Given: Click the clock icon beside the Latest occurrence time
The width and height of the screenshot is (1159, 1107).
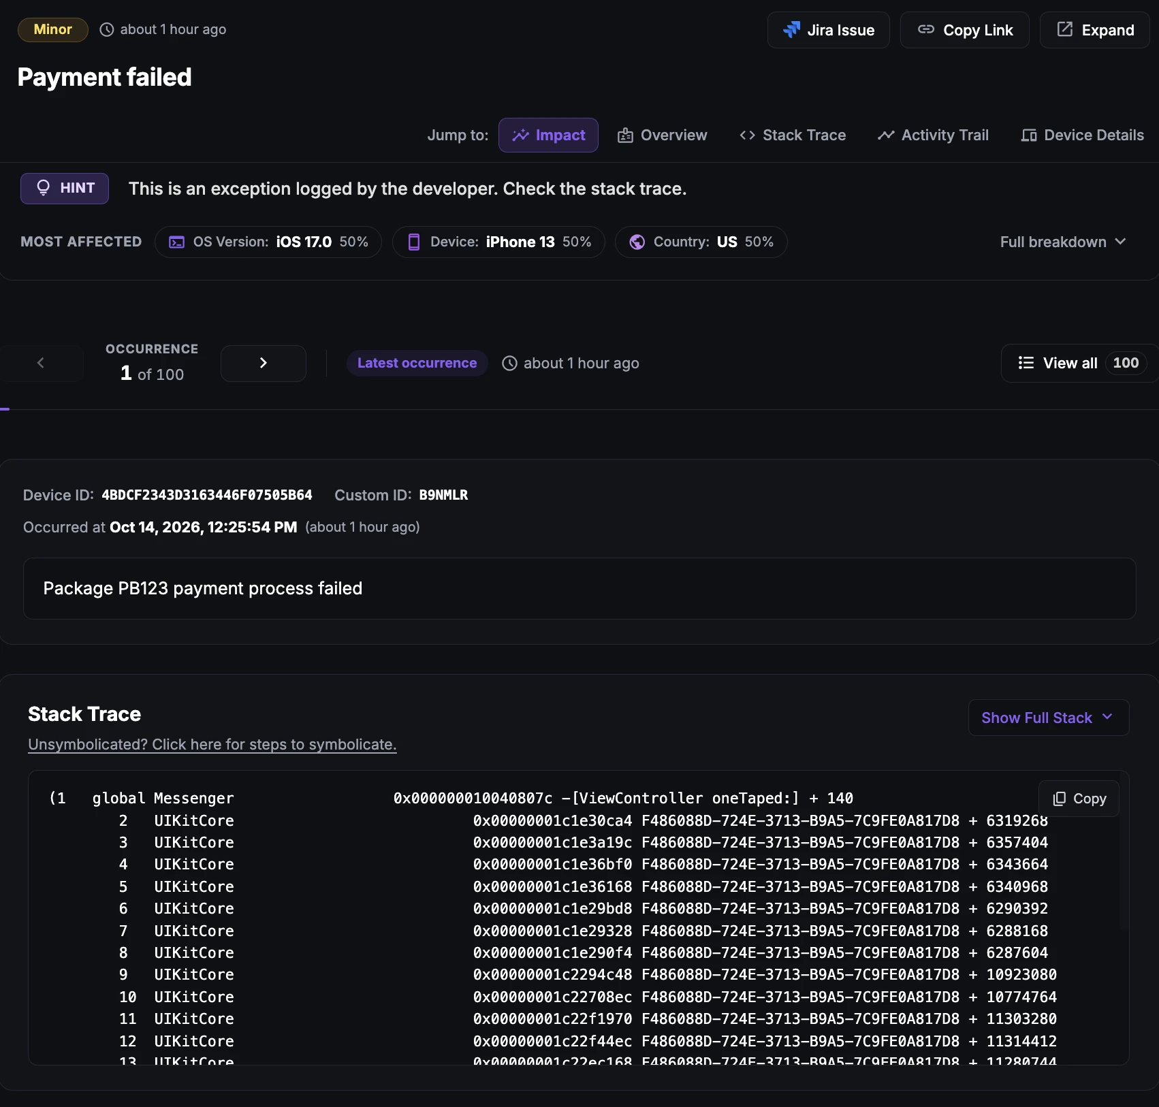Looking at the screenshot, I should (x=509, y=364).
